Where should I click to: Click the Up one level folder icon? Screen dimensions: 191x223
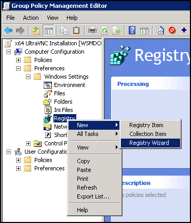tap(36, 31)
